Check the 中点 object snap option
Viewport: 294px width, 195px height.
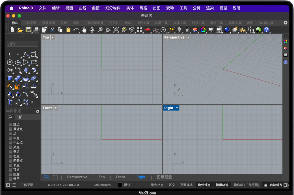[10, 138]
